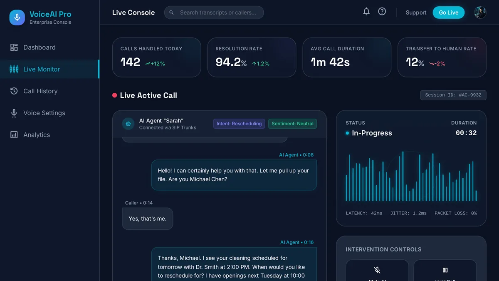Click the red live indicator dot

115,95
